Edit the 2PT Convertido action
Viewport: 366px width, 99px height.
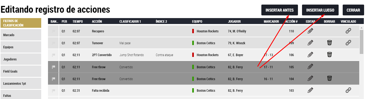coord(310,55)
